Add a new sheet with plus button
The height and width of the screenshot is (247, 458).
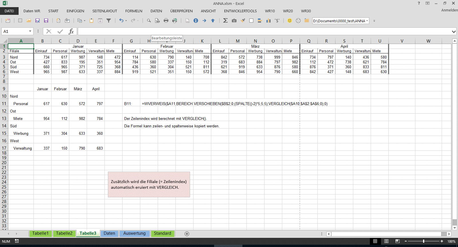coord(187,234)
